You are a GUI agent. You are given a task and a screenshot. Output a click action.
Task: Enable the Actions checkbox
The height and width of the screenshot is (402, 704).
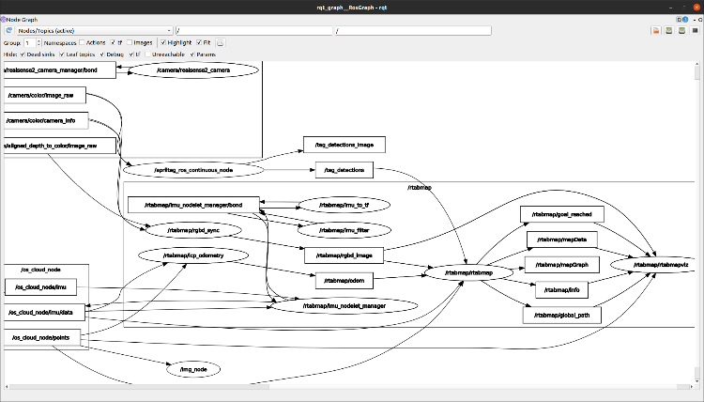83,42
